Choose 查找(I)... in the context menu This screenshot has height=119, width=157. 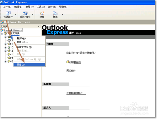[x=29, y=42]
